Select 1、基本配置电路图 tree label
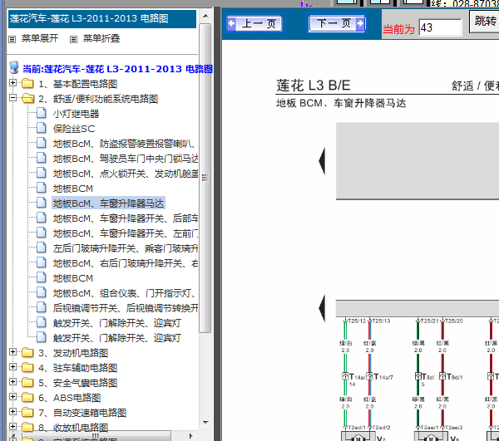This screenshot has width=499, height=441. pyautogui.click(x=78, y=84)
